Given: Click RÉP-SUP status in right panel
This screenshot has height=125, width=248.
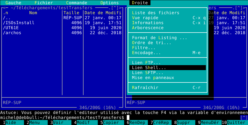Looking at the screenshot, I should (136, 103).
